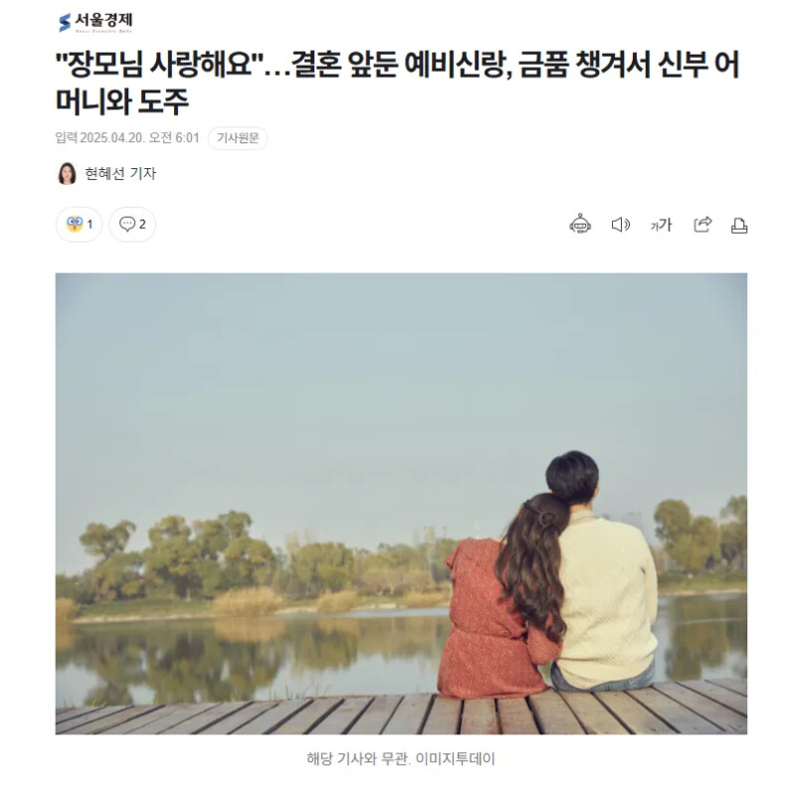Share this article via share icon
This screenshot has height=800, width=786.
[702, 225]
